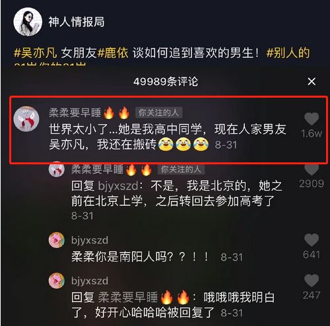Tap the #别人的 hashtag

pyautogui.click(x=288, y=53)
